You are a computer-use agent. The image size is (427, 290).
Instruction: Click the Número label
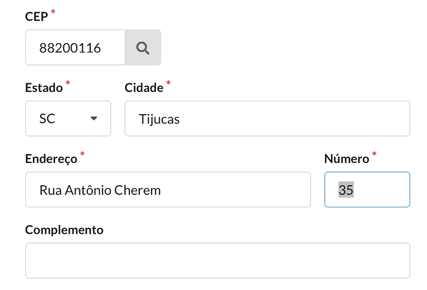347,159
